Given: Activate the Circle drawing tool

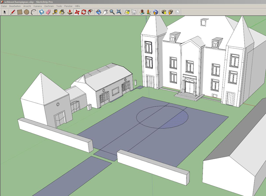Looking at the screenshot, I should point(27,12).
